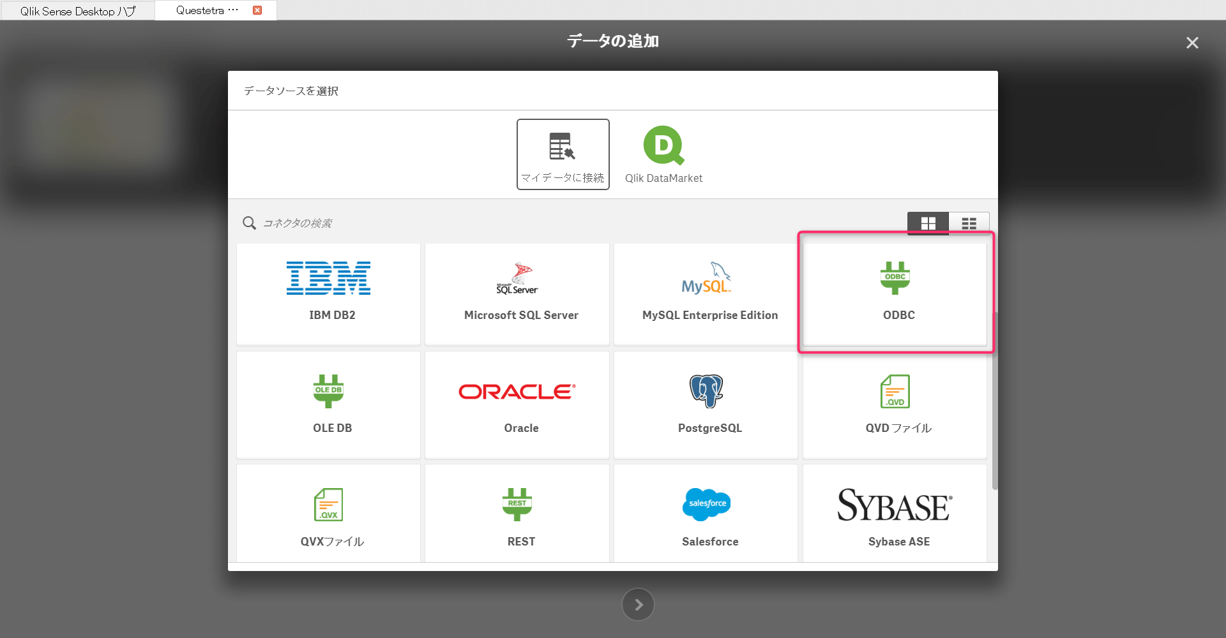Click the Microsoft SQL Server label
Screen dimensions: 1226x638
[x=521, y=315]
